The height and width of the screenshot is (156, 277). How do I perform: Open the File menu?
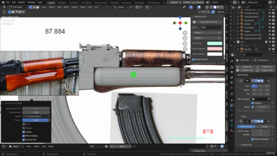[x=8, y=3]
